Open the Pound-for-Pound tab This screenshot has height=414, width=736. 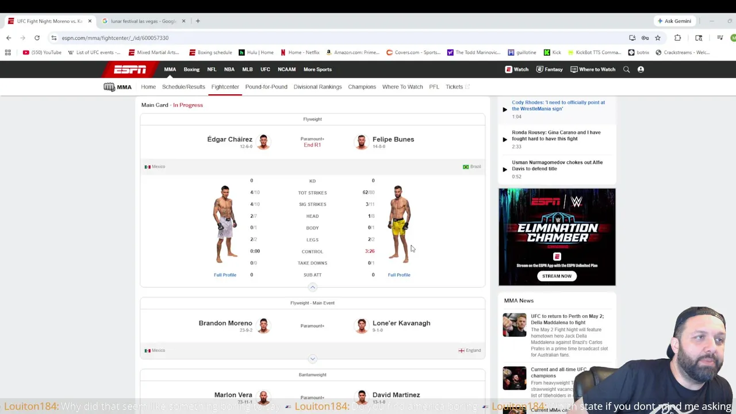pyautogui.click(x=266, y=87)
